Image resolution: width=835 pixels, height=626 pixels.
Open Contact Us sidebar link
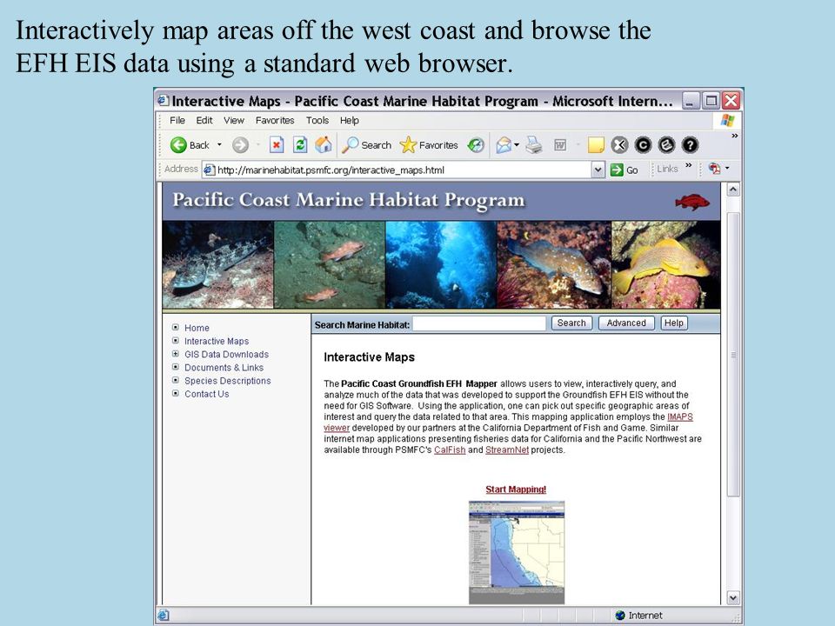207,395
